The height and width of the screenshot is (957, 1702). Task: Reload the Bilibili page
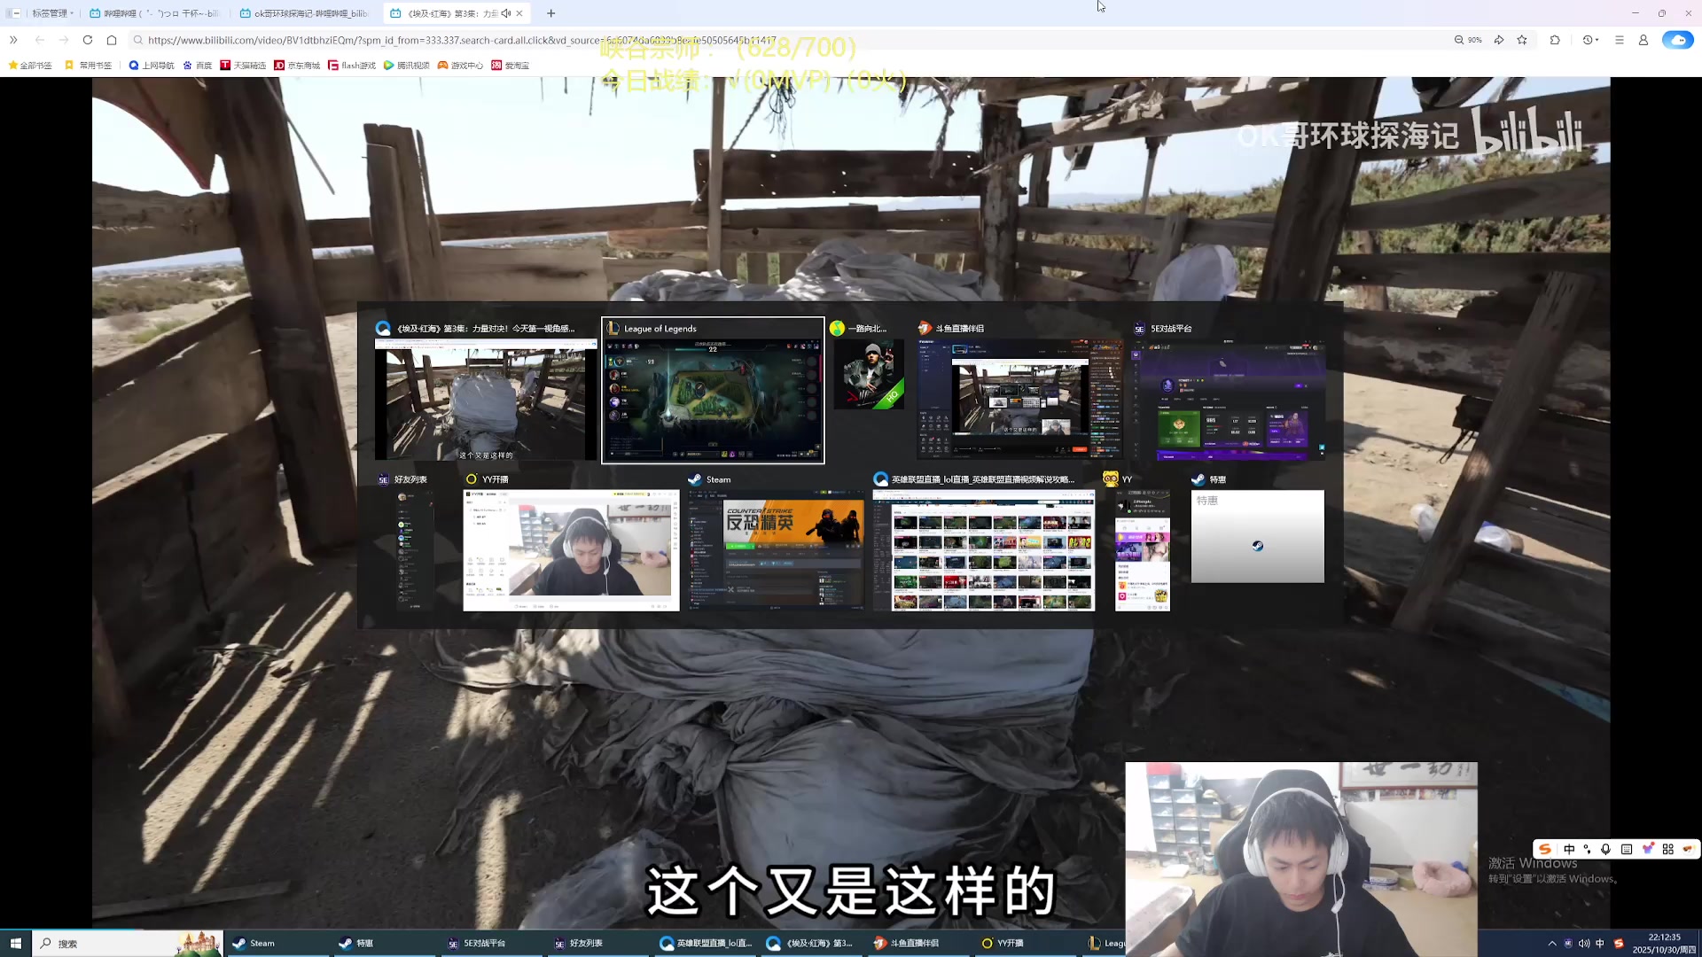[88, 40]
